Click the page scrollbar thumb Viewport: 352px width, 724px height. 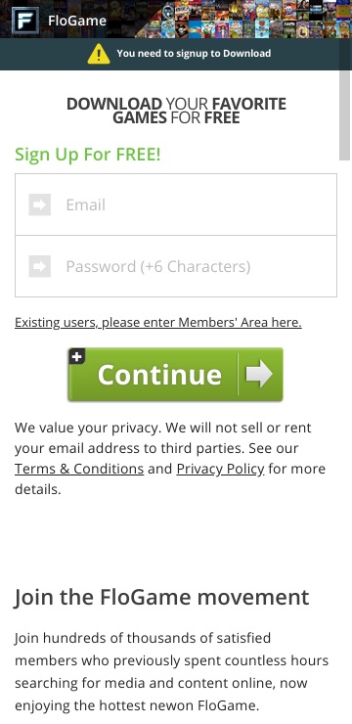pos(345,114)
